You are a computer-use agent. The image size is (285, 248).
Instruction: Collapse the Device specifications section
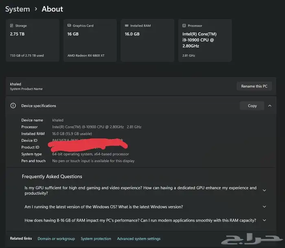coord(270,105)
